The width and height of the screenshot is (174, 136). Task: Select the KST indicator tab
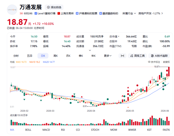point(149,130)
